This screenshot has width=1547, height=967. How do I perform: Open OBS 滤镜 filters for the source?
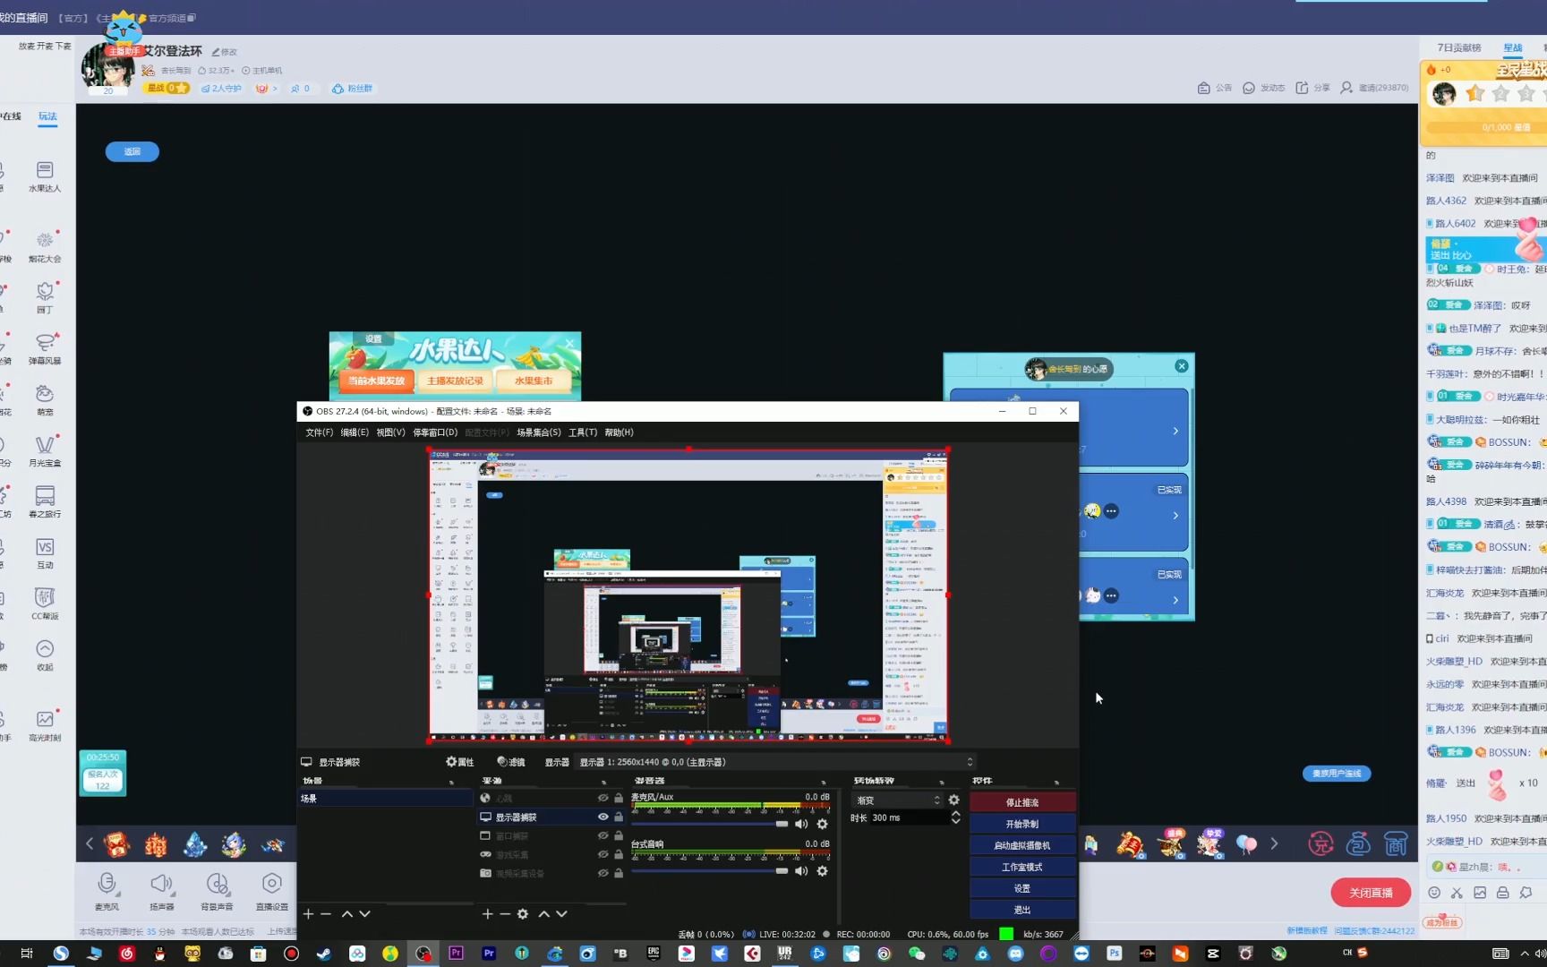coord(511,762)
